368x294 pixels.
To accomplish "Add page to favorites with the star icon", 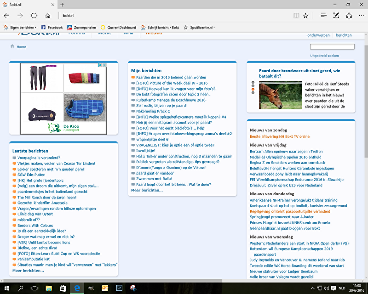I will pos(305,16).
